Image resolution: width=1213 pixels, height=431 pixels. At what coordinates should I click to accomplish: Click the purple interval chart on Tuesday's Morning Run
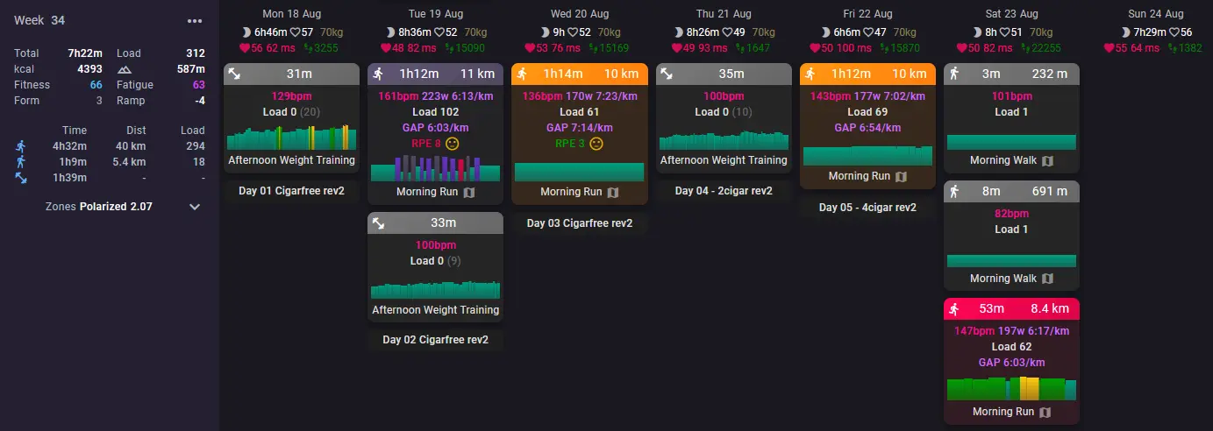click(x=435, y=168)
